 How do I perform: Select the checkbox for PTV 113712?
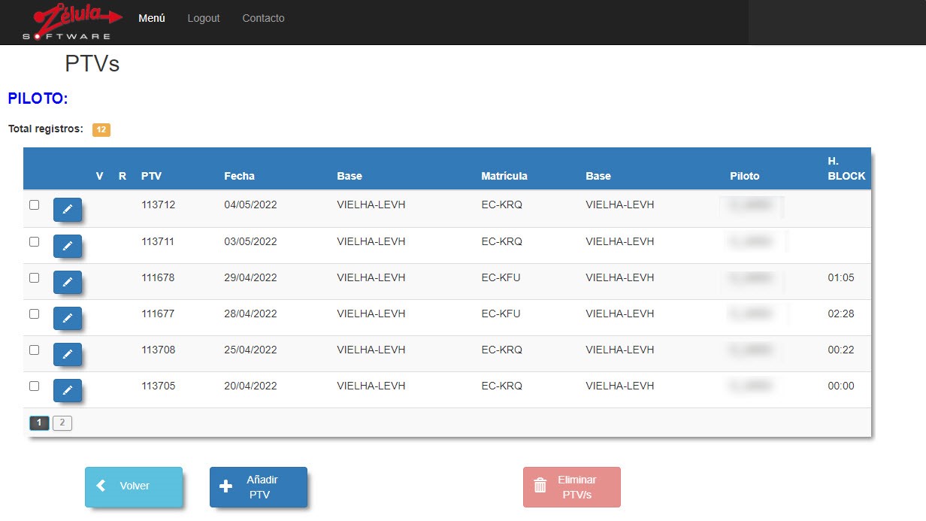[34, 205]
